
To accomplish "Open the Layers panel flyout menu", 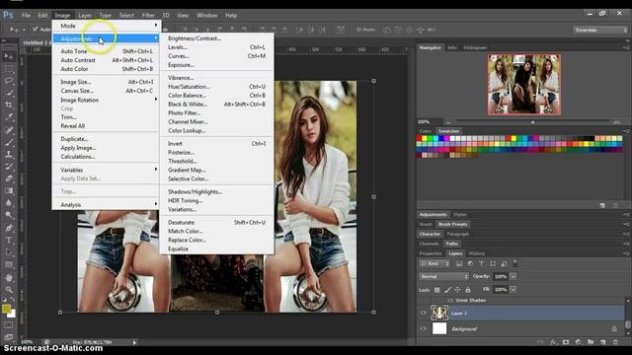I will tap(626, 253).
